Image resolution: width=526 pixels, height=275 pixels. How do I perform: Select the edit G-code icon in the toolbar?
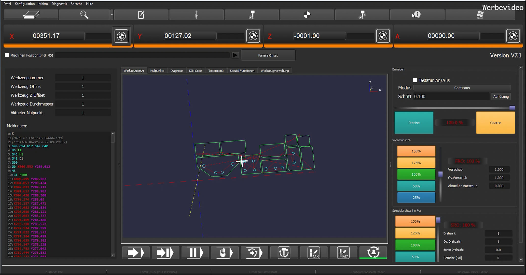click(141, 15)
